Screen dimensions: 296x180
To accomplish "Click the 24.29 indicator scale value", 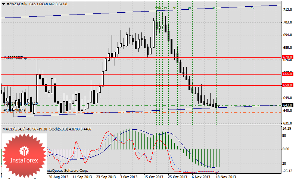I will click(287, 129).
